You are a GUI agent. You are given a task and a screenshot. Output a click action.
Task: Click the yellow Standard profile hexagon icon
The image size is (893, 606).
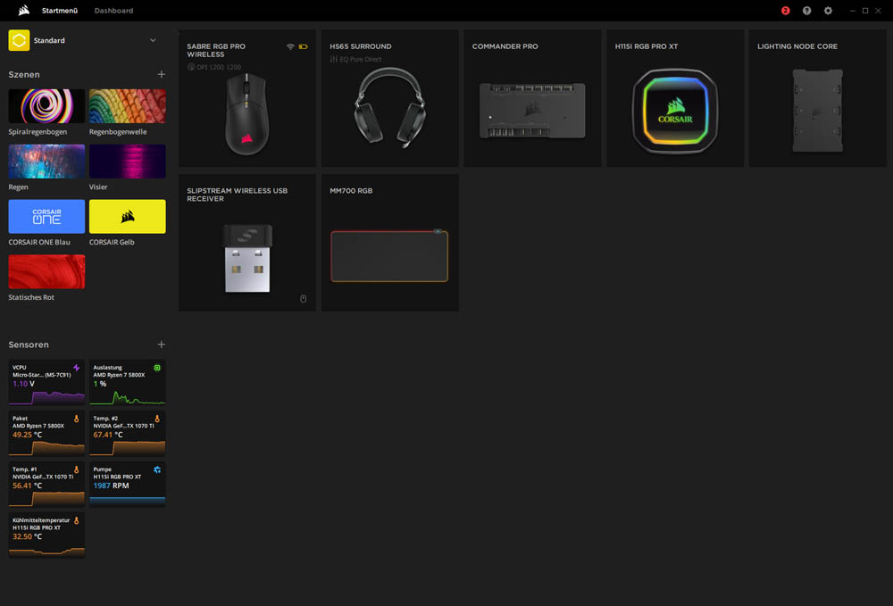click(19, 40)
